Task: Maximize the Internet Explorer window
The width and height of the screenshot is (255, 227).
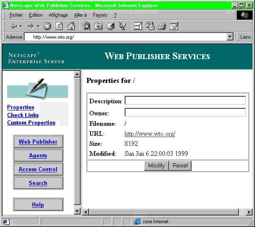Action: (241, 6)
